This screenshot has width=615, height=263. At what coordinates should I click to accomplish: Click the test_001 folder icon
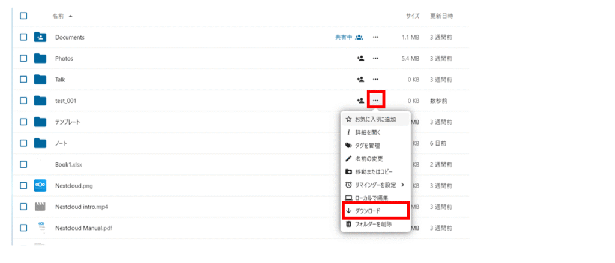click(x=40, y=101)
